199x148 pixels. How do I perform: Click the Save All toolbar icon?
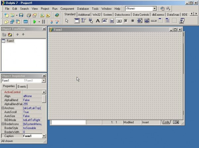click(29, 15)
